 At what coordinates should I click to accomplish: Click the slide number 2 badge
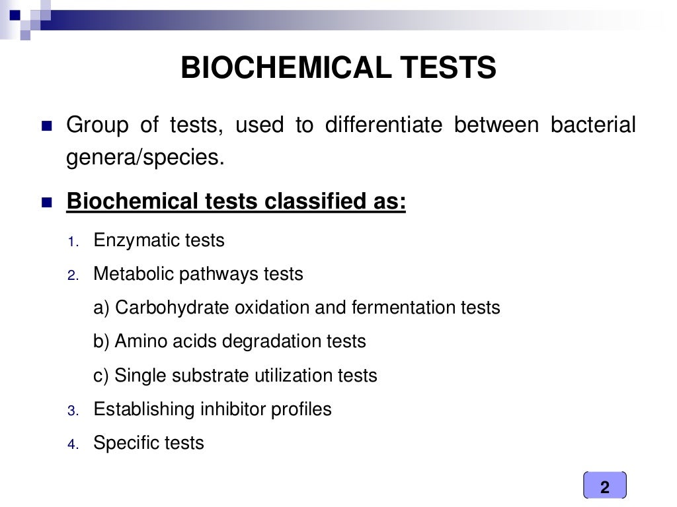(x=604, y=488)
